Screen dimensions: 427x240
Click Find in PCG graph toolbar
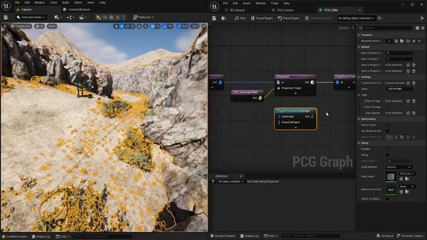pyautogui.click(x=240, y=18)
